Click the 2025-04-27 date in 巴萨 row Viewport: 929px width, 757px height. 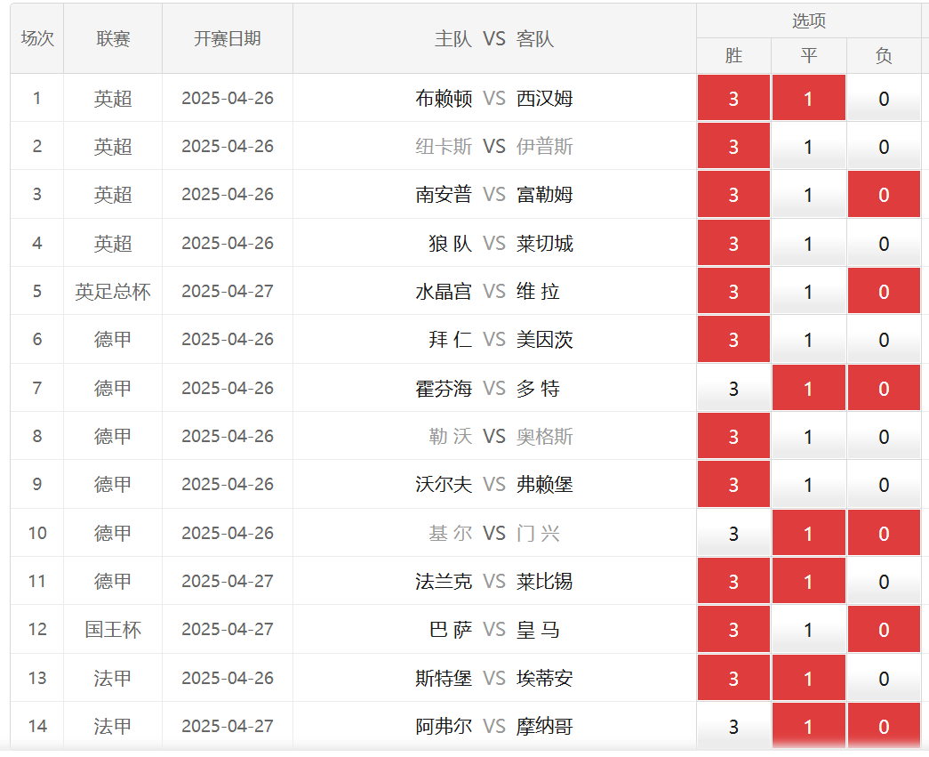click(x=228, y=630)
